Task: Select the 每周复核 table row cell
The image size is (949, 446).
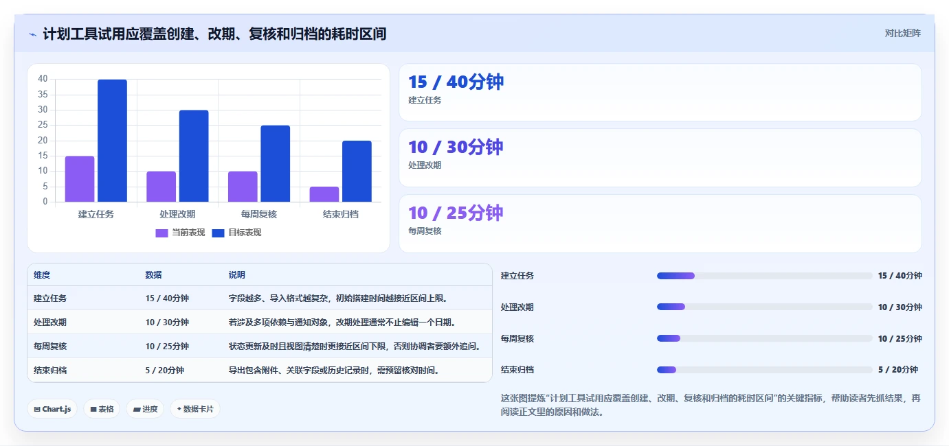Action: click(x=50, y=347)
